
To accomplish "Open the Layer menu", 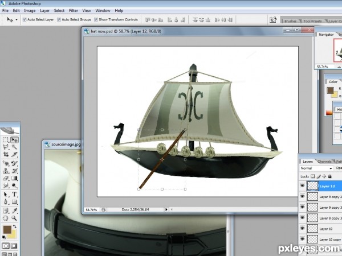I will point(44,10).
